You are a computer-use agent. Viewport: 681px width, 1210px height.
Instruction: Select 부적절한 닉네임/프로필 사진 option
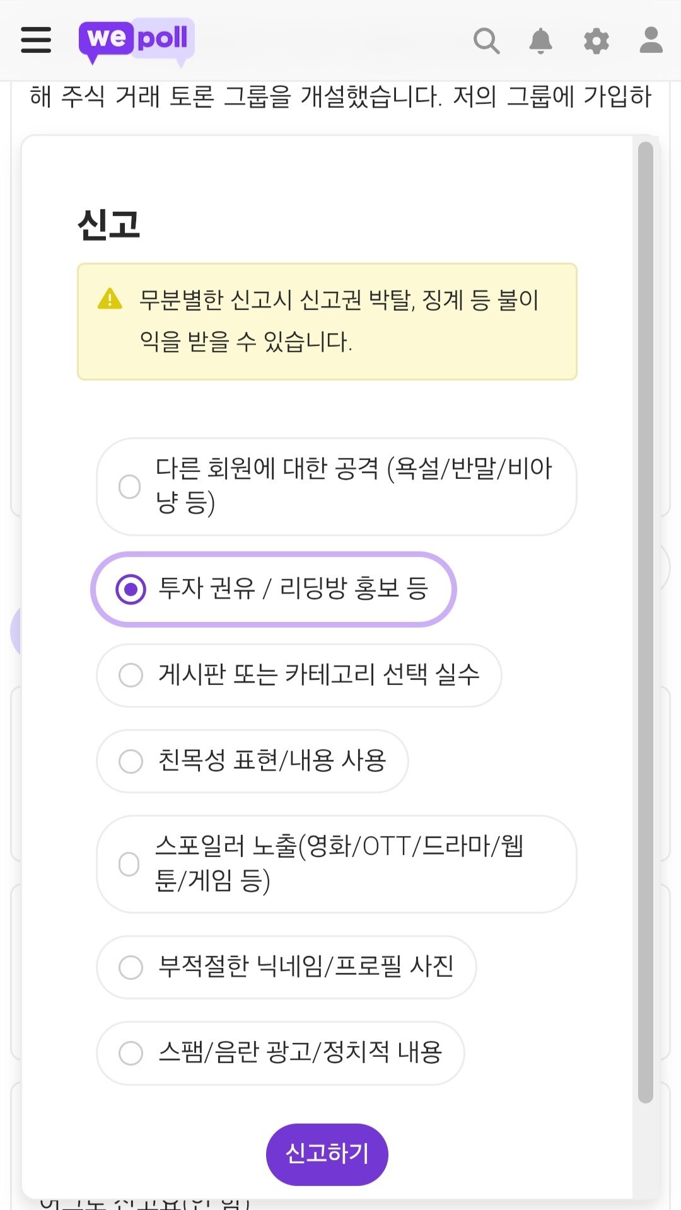(286, 967)
